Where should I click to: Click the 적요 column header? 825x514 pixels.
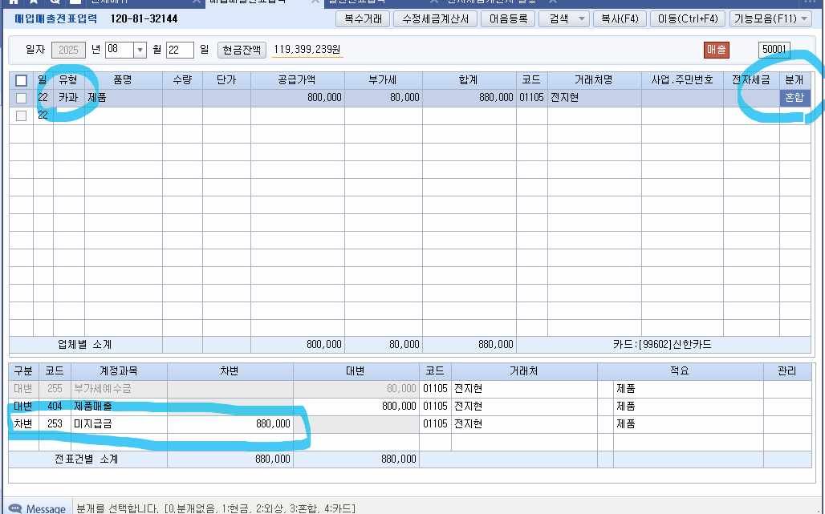pyautogui.click(x=680, y=371)
